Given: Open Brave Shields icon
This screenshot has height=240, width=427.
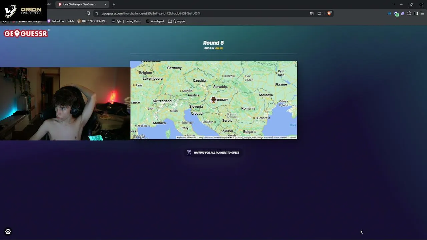Looking at the screenshot, I should (x=329, y=13).
